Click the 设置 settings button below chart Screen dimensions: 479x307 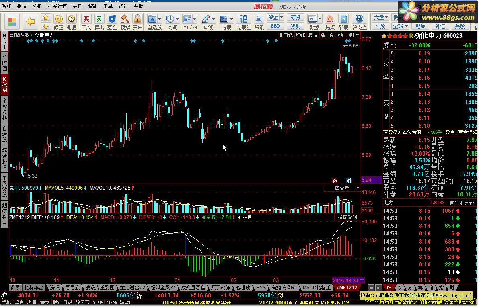pos(15,288)
